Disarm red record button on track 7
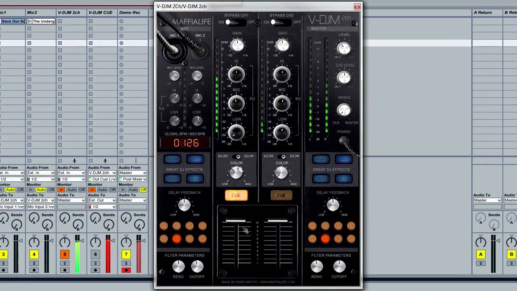517x291 pixels. (x=126, y=270)
